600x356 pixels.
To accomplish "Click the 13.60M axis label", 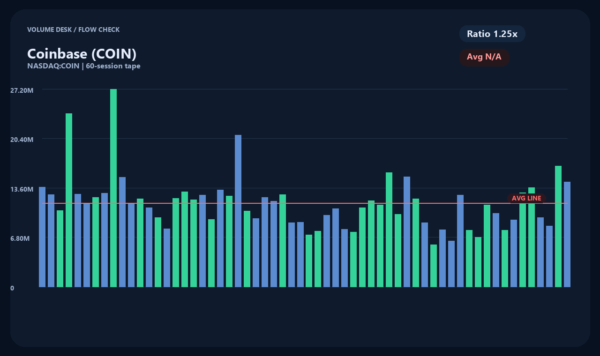I will tap(22, 189).
